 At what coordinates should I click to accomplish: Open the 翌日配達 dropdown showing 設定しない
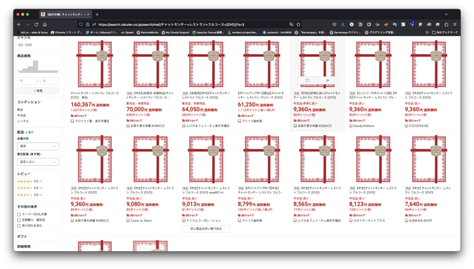pos(38,162)
